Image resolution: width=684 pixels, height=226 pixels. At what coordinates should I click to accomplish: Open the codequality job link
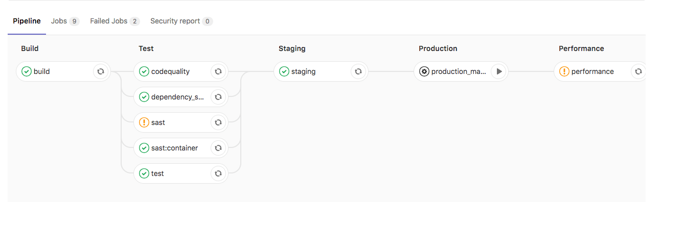(170, 71)
